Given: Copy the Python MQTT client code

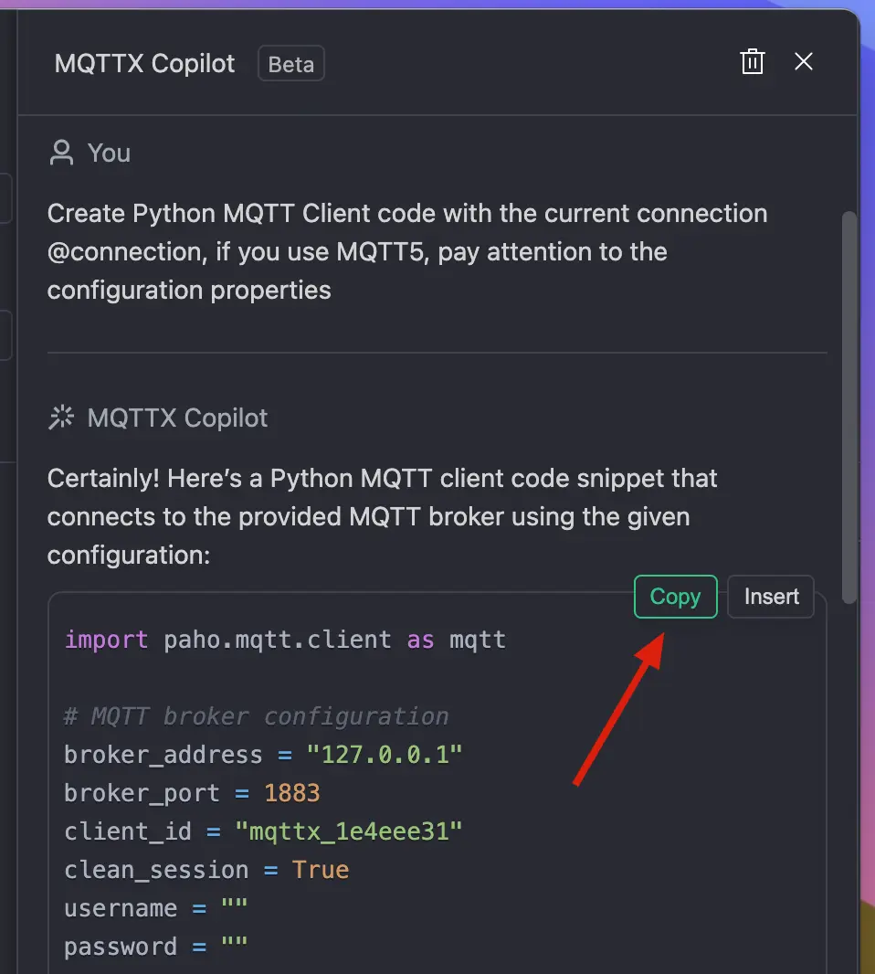Looking at the screenshot, I should tap(675, 597).
